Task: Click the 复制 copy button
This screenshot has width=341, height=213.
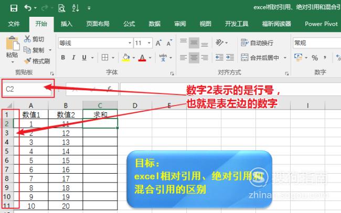Action: [x=34, y=50]
